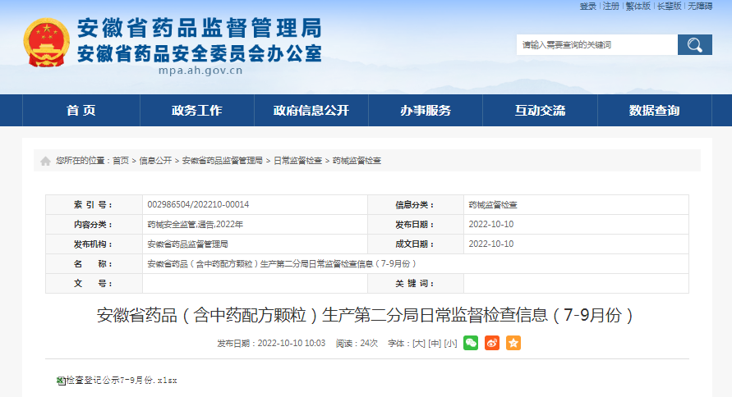Open the 数据查询 navigation tab
Image resolution: width=732 pixels, height=397 pixels.
coord(654,111)
